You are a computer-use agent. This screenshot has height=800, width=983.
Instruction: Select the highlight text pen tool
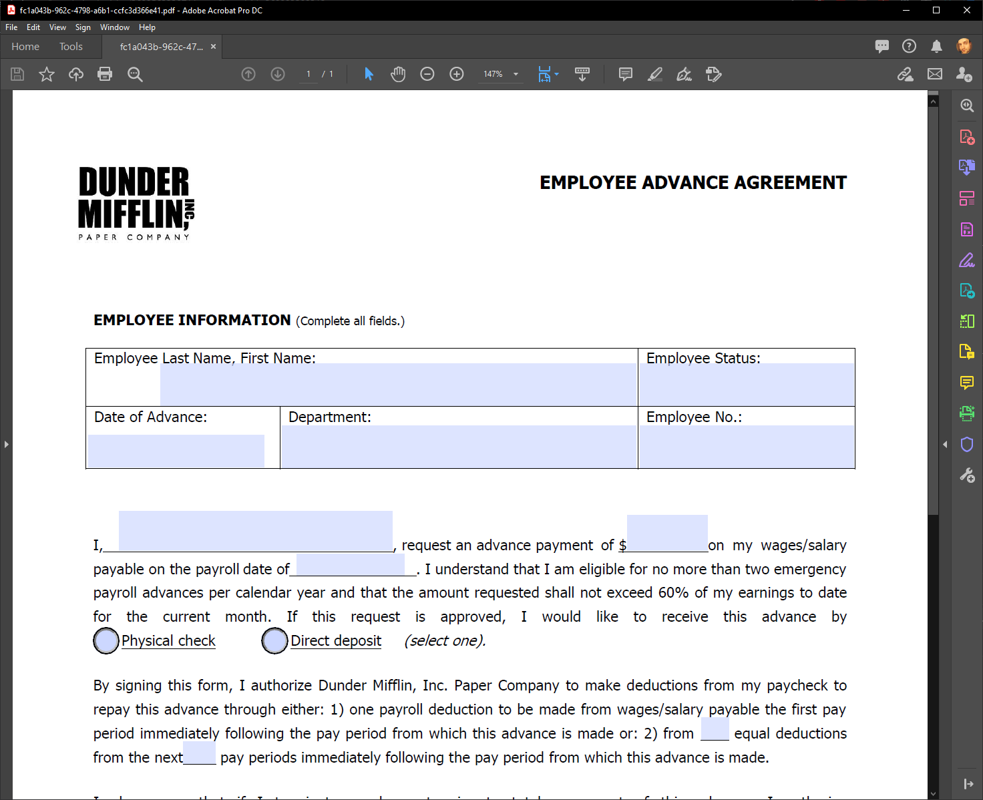click(655, 74)
